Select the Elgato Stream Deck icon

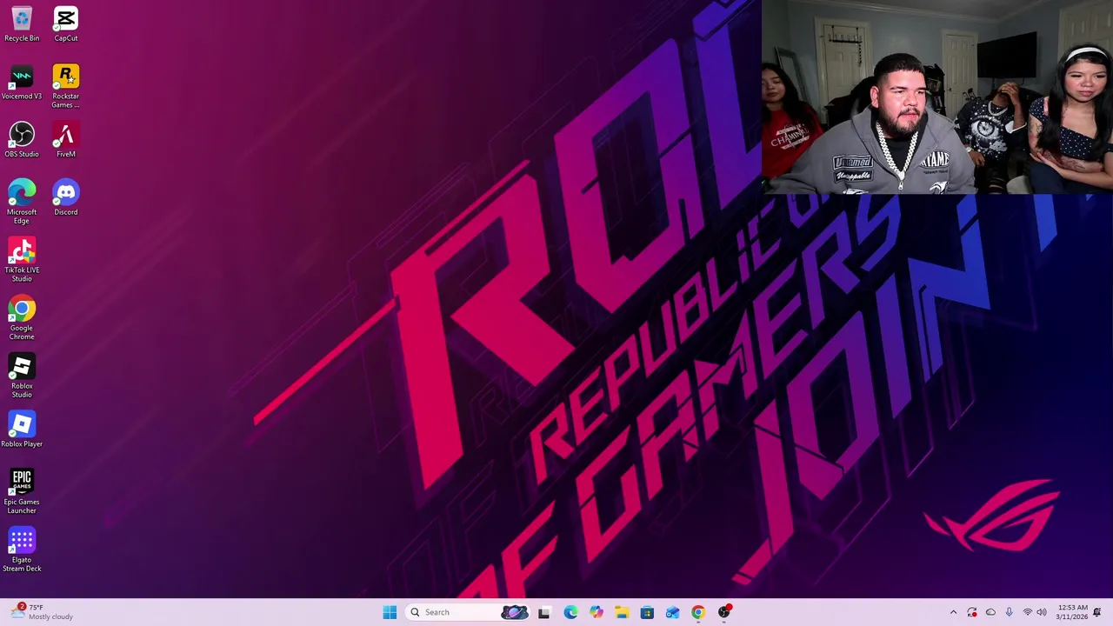point(22,550)
